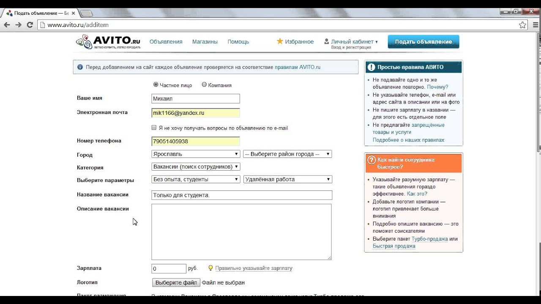Open the Вакансии category dropdown
This screenshot has width=541, height=304.
coord(196,167)
